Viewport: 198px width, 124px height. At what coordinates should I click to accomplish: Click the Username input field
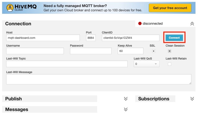35,51
